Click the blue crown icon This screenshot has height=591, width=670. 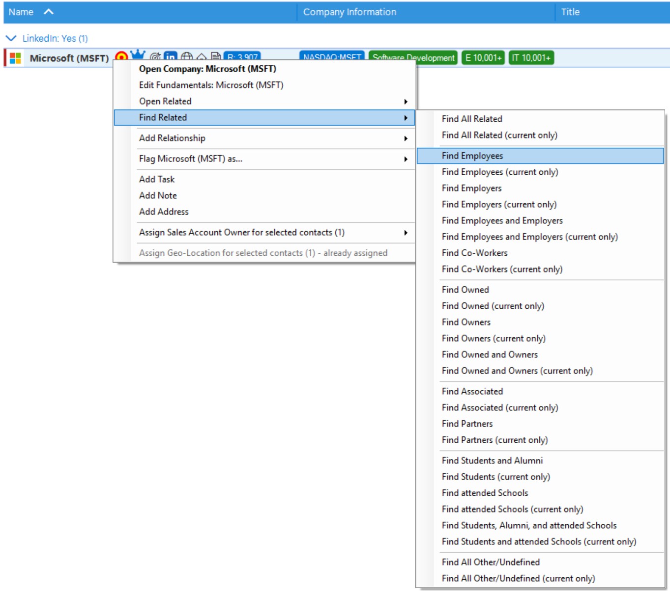pyautogui.click(x=138, y=54)
